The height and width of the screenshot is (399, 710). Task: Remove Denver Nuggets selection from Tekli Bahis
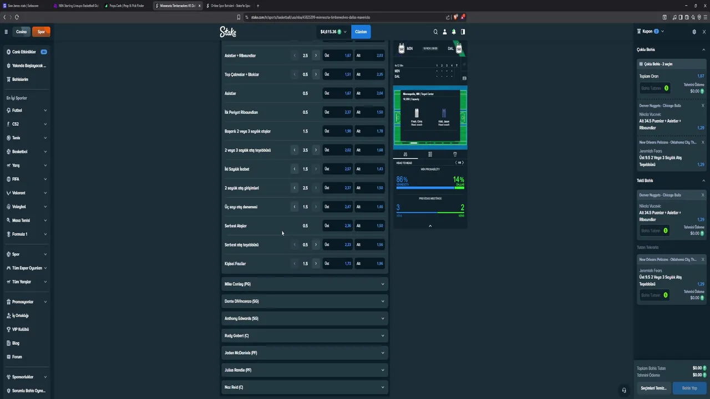(x=703, y=195)
